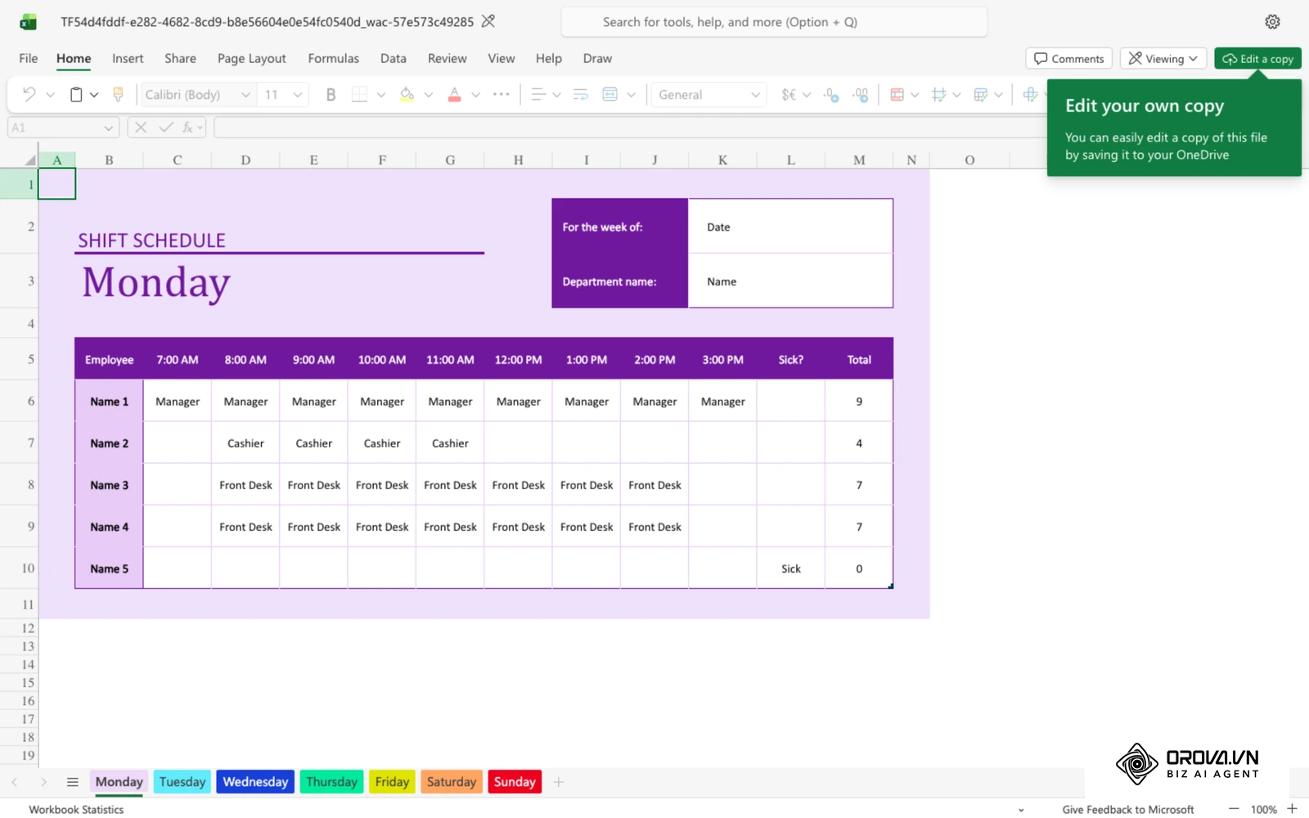The height and width of the screenshot is (818, 1309).
Task: Expand the Name Box dropdown
Action: click(108, 128)
